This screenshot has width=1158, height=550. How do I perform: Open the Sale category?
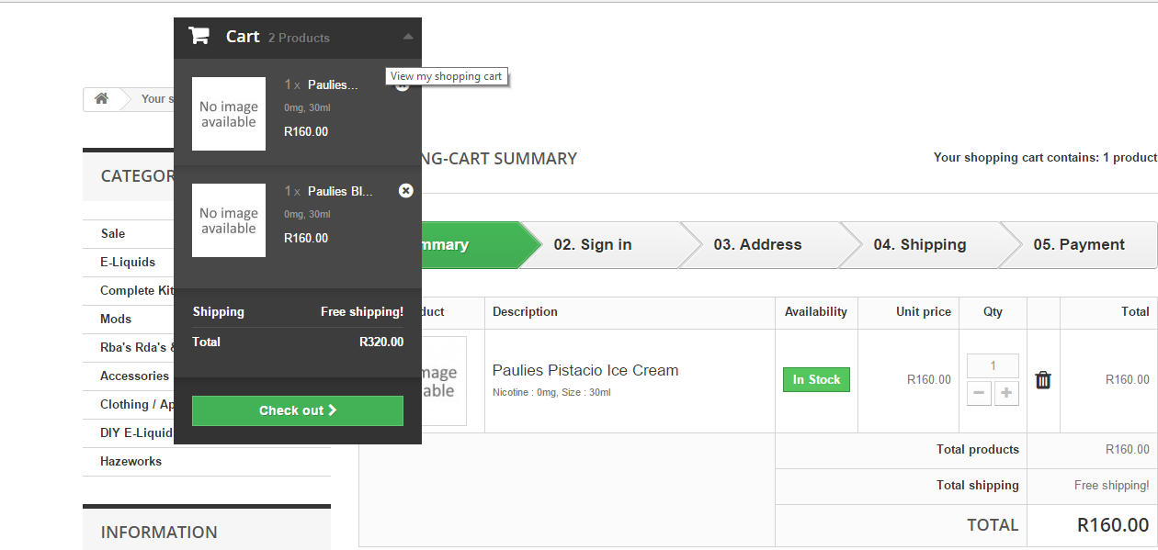tap(113, 234)
